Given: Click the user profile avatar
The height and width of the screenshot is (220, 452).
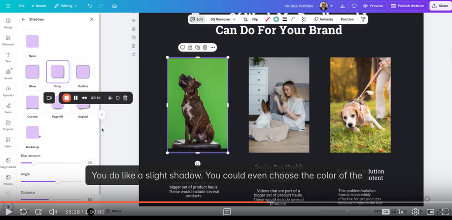Looking at the screenshot, I should click(324, 6).
